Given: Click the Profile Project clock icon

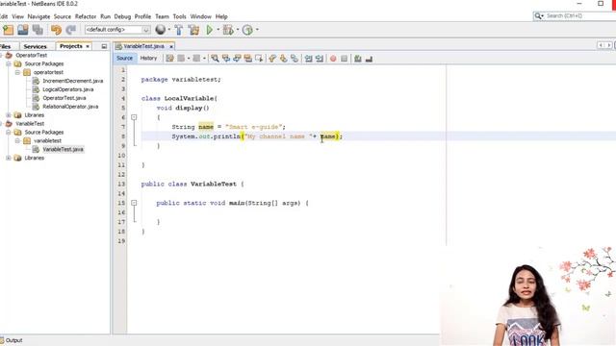Looking at the screenshot, I should (x=247, y=30).
